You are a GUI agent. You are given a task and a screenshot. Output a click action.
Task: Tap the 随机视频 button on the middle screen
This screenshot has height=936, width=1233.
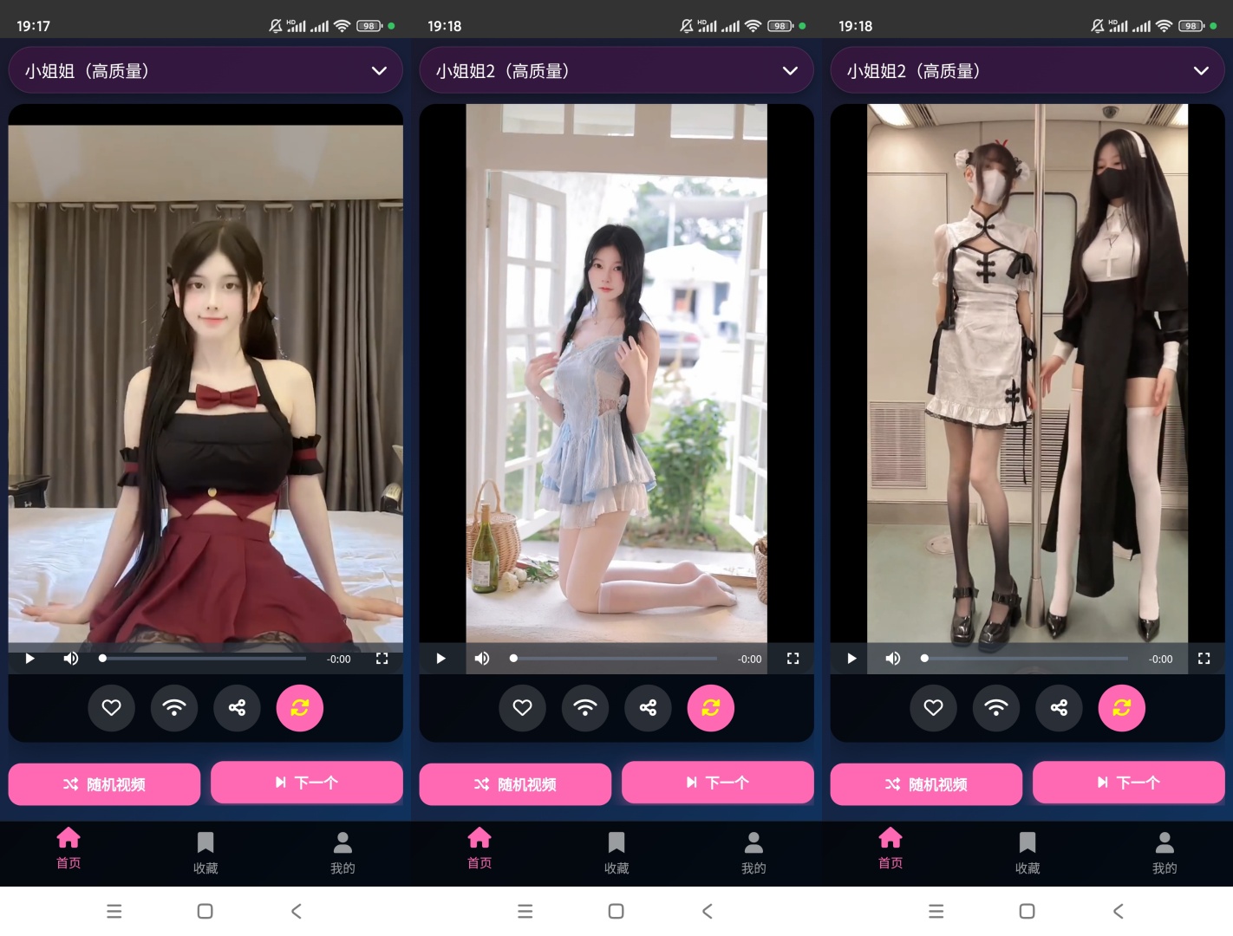click(x=515, y=784)
